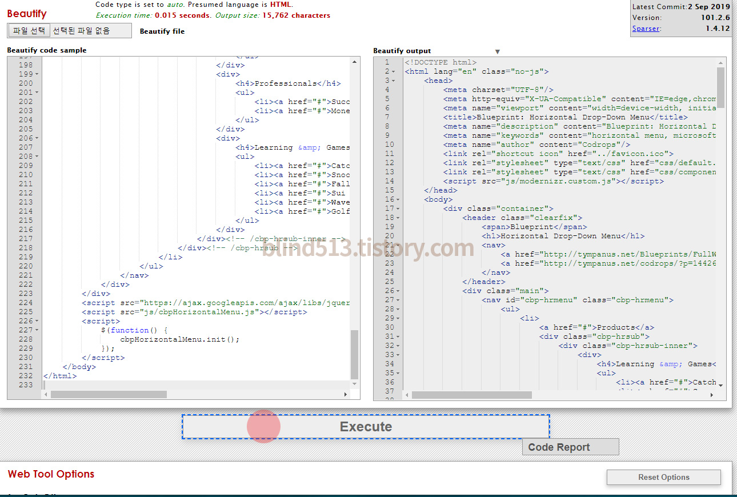Viewport: 737px width, 497px height.
Task: Click horizontal scrollbar thumb in Beautify output pane
Action: (x=471, y=395)
